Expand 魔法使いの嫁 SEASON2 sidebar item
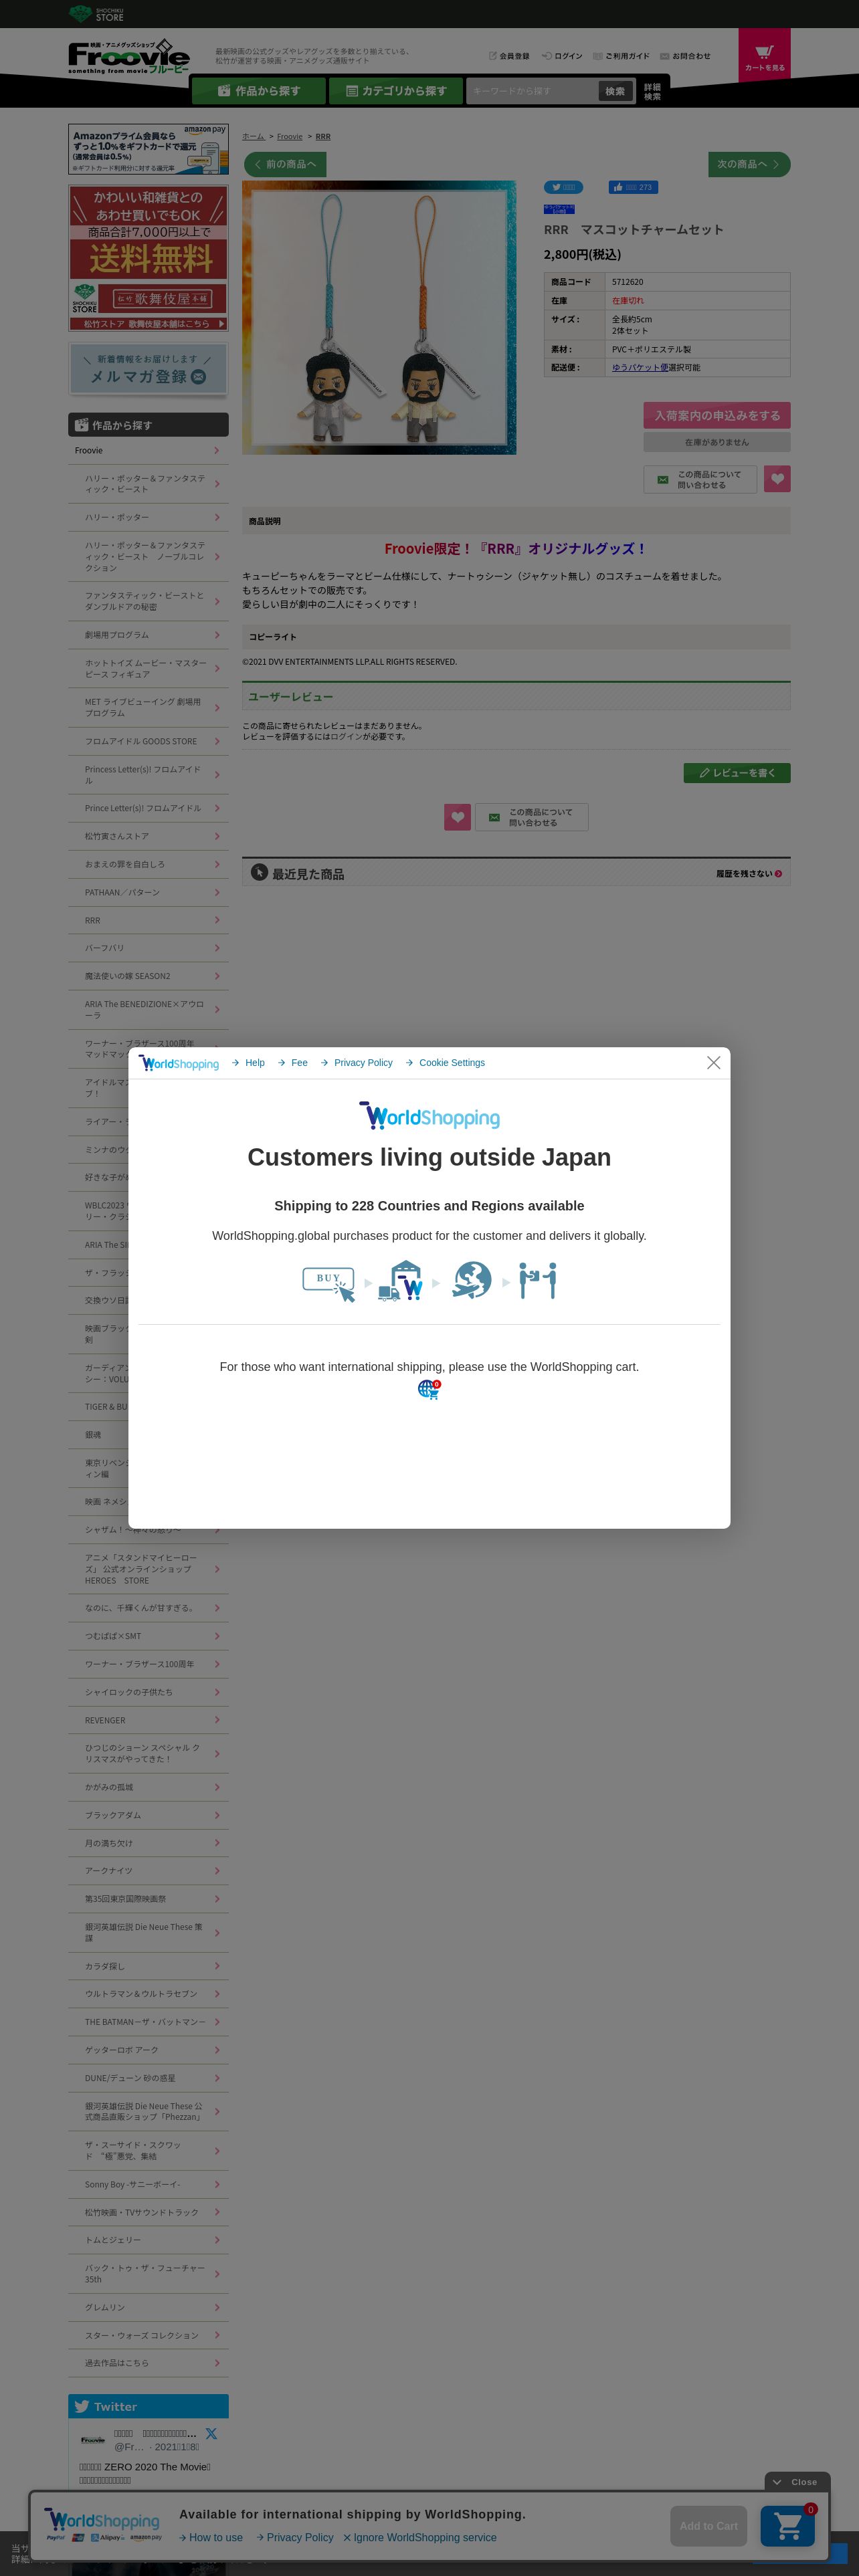 point(148,976)
